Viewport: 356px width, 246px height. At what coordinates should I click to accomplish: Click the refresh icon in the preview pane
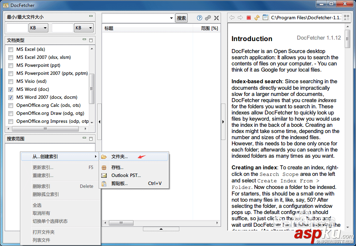click(257, 17)
